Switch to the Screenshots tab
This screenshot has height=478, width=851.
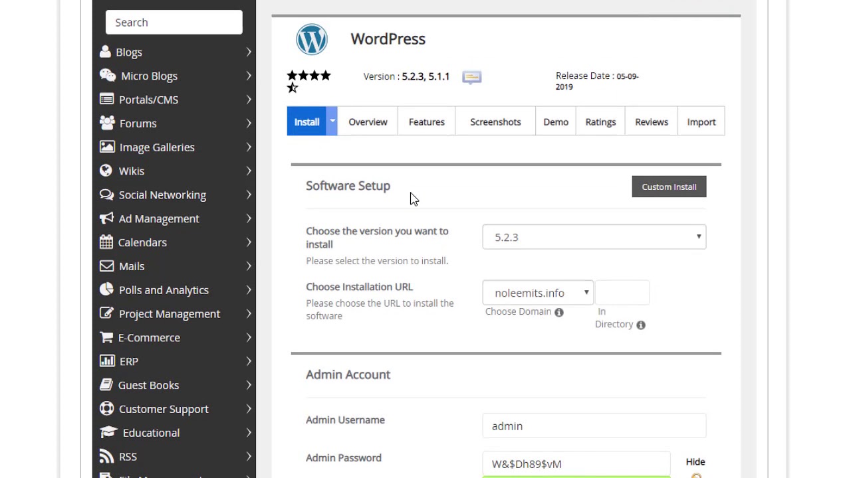point(495,121)
